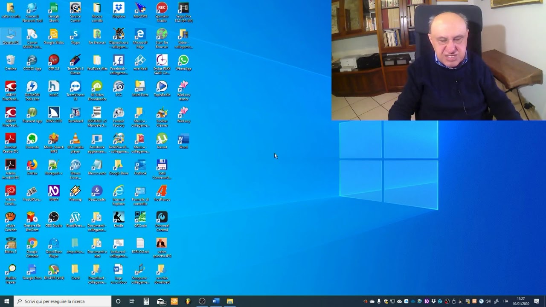
Task: Select the Crack folder
Action: 75,272
